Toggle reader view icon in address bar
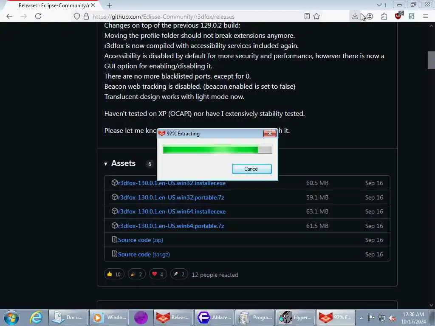The width and height of the screenshot is (435, 326). [307, 17]
